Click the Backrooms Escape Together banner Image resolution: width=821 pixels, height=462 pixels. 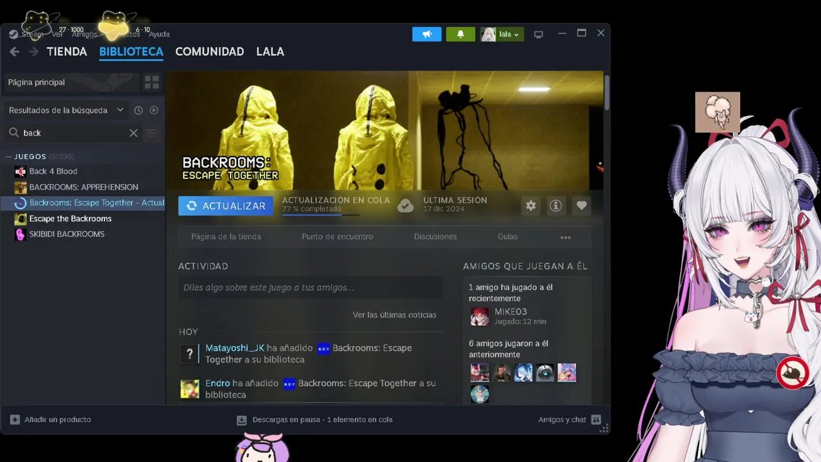click(385, 130)
